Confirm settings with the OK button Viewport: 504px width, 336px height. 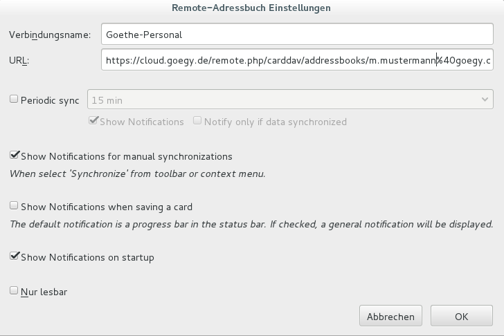point(461,316)
